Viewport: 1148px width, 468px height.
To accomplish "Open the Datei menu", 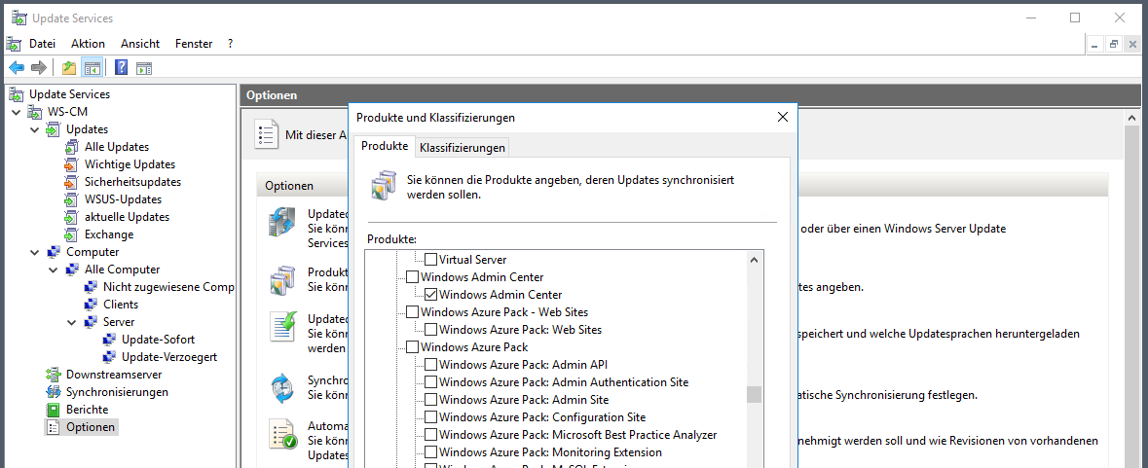I will point(42,44).
